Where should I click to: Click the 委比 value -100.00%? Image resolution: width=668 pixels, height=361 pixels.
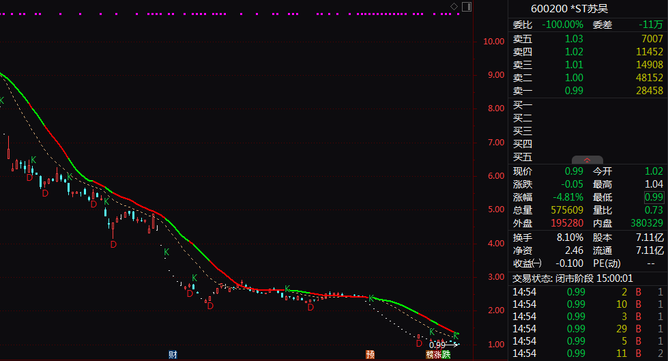pos(562,25)
